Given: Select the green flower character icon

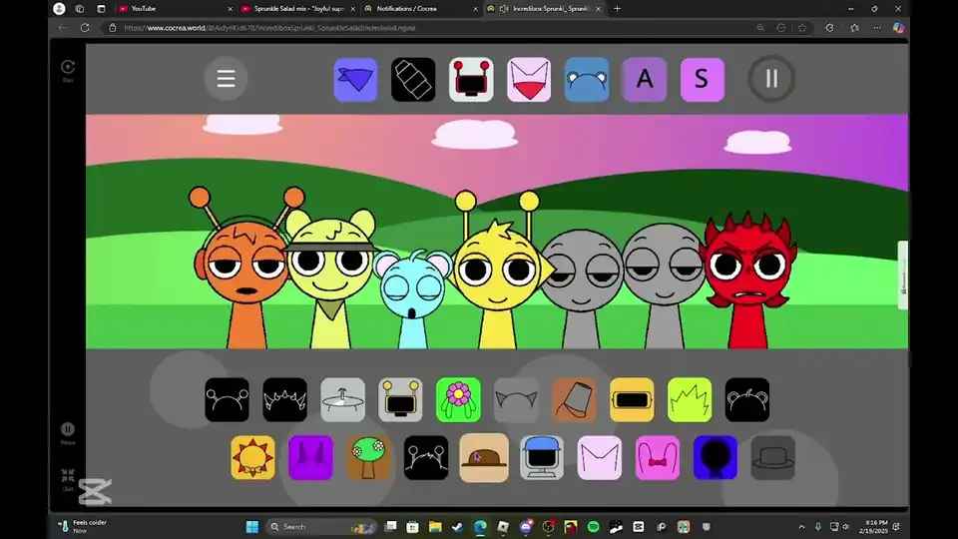Looking at the screenshot, I should point(458,399).
